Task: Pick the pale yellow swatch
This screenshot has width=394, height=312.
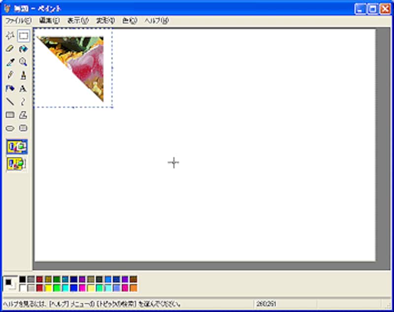Action: click(91, 288)
